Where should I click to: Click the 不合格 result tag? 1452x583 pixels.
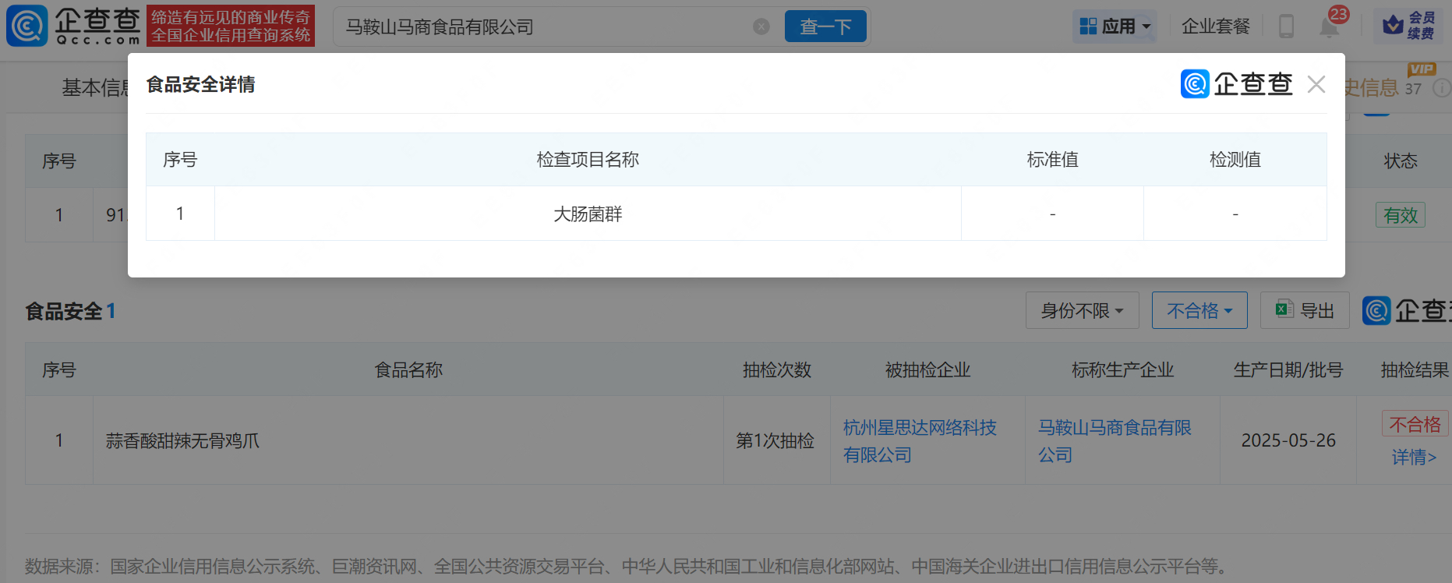[x=1415, y=424]
